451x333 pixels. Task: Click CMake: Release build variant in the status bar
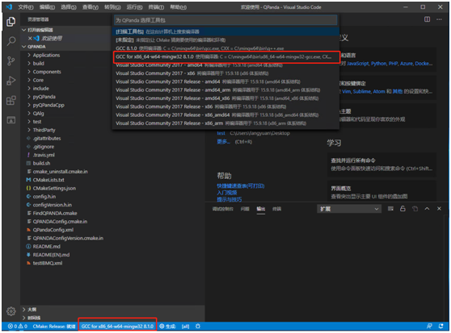point(54,326)
